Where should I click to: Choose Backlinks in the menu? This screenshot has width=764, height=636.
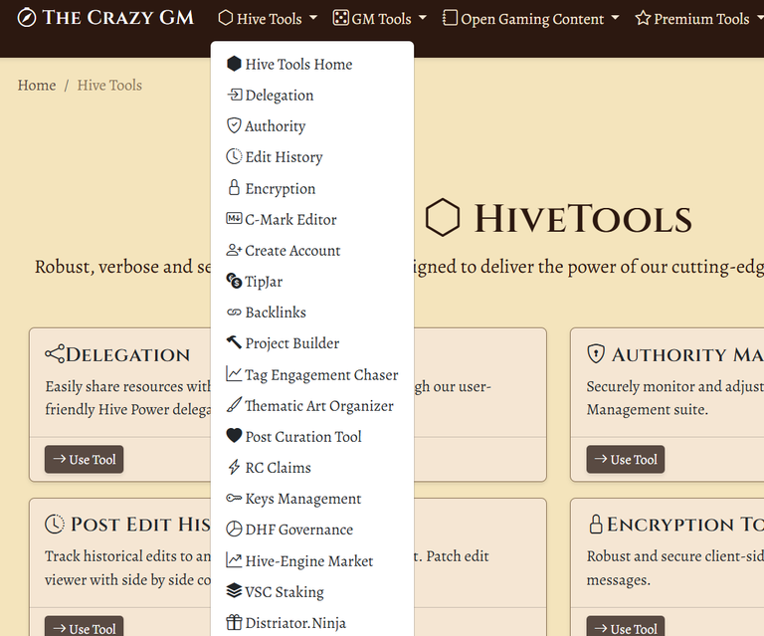point(312,312)
